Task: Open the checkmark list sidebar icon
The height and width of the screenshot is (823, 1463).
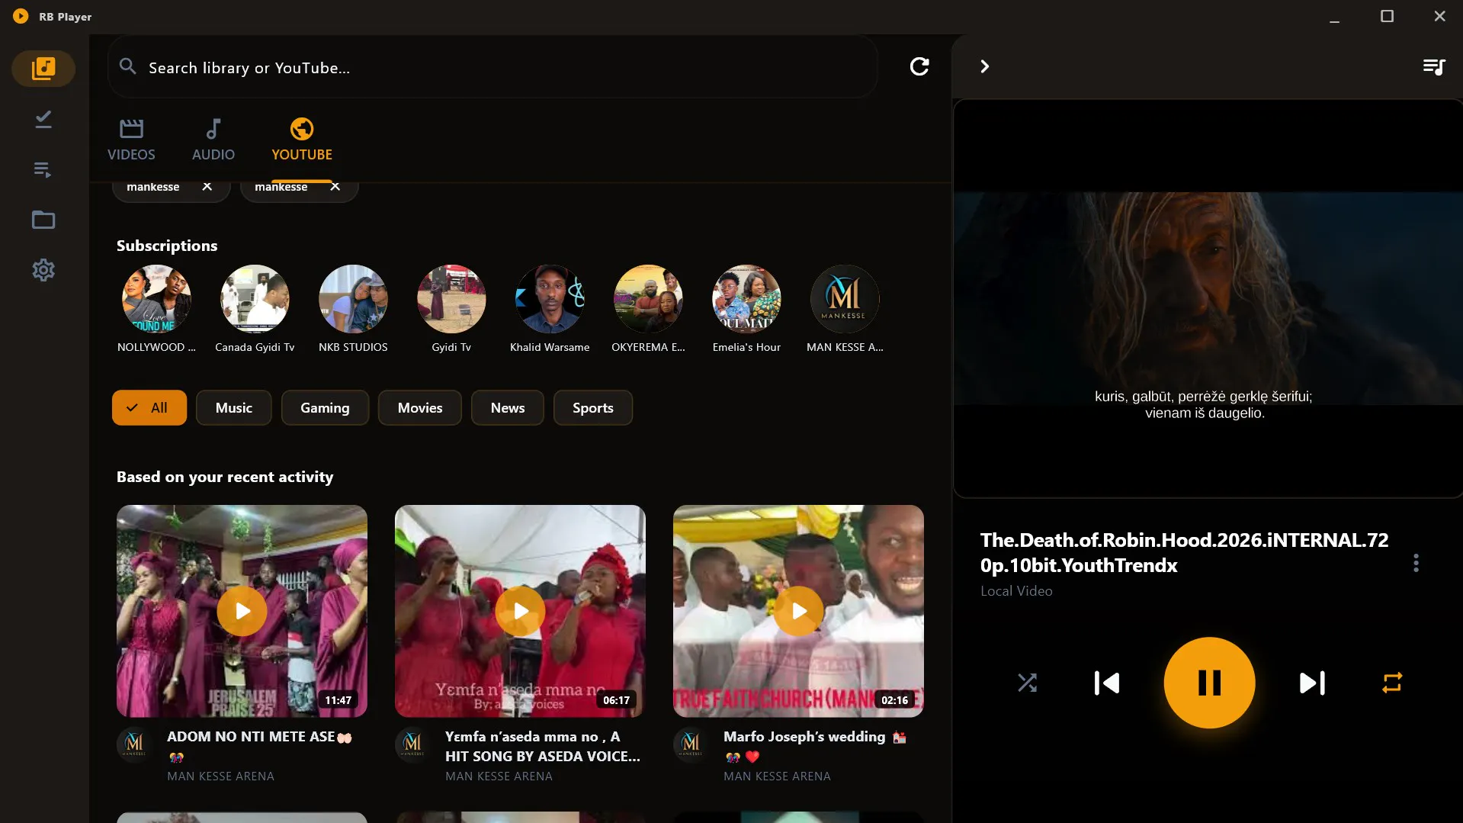Action: (x=43, y=119)
